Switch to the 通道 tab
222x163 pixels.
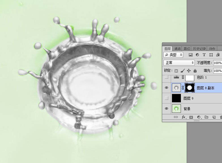[177, 49]
